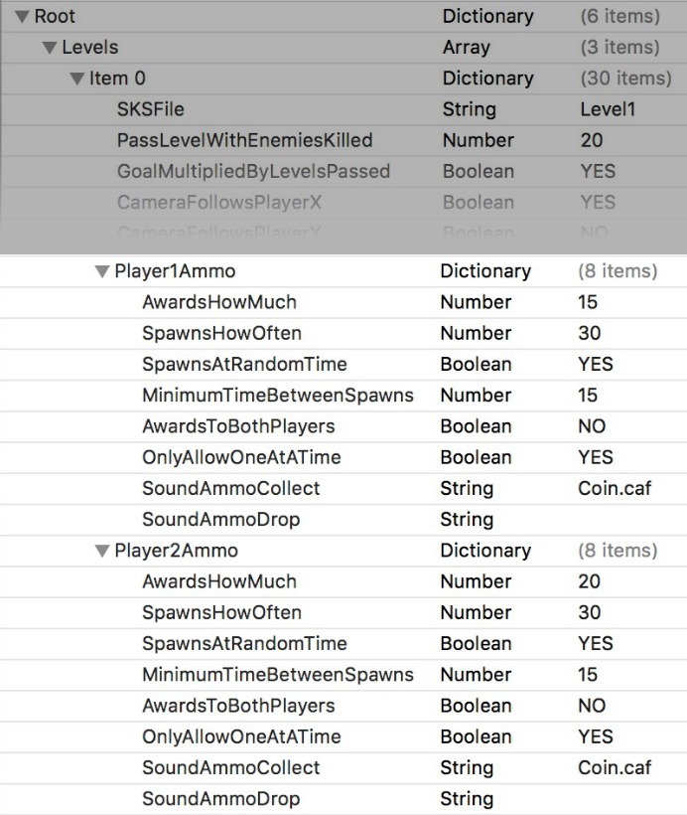This screenshot has height=815, width=687.
Task: Click the YES value for GoalMultipliedByLevelsPassed
Action: click(598, 171)
